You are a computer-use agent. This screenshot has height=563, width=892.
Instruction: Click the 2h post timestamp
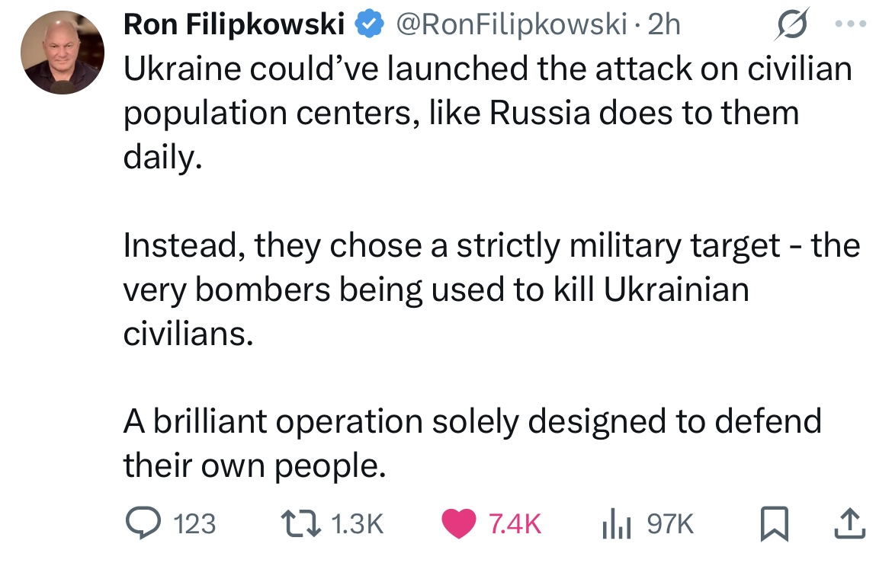coord(663,25)
